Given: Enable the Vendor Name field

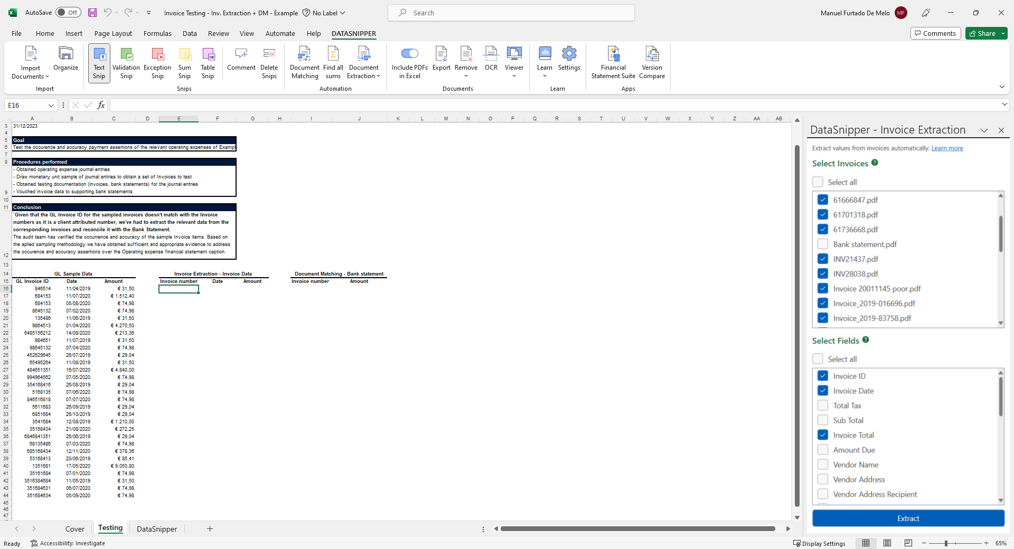Looking at the screenshot, I should pos(822,465).
